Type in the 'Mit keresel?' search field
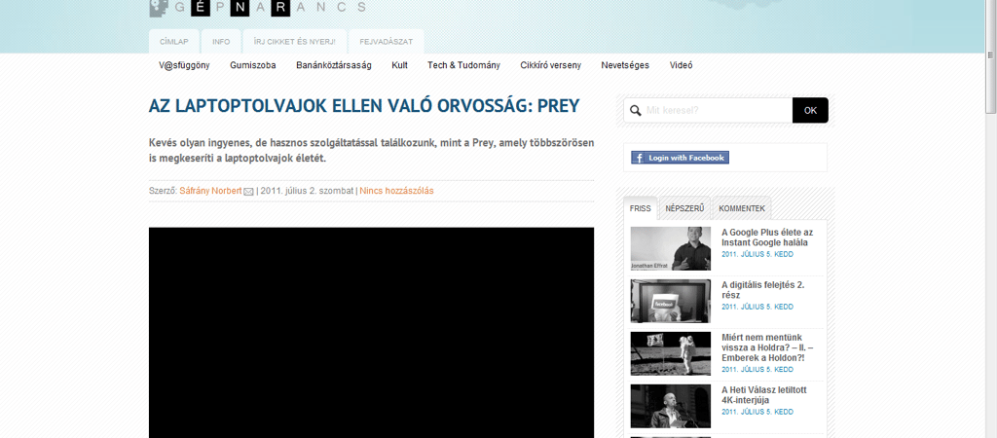997x438 pixels. click(x=716, y=111)
